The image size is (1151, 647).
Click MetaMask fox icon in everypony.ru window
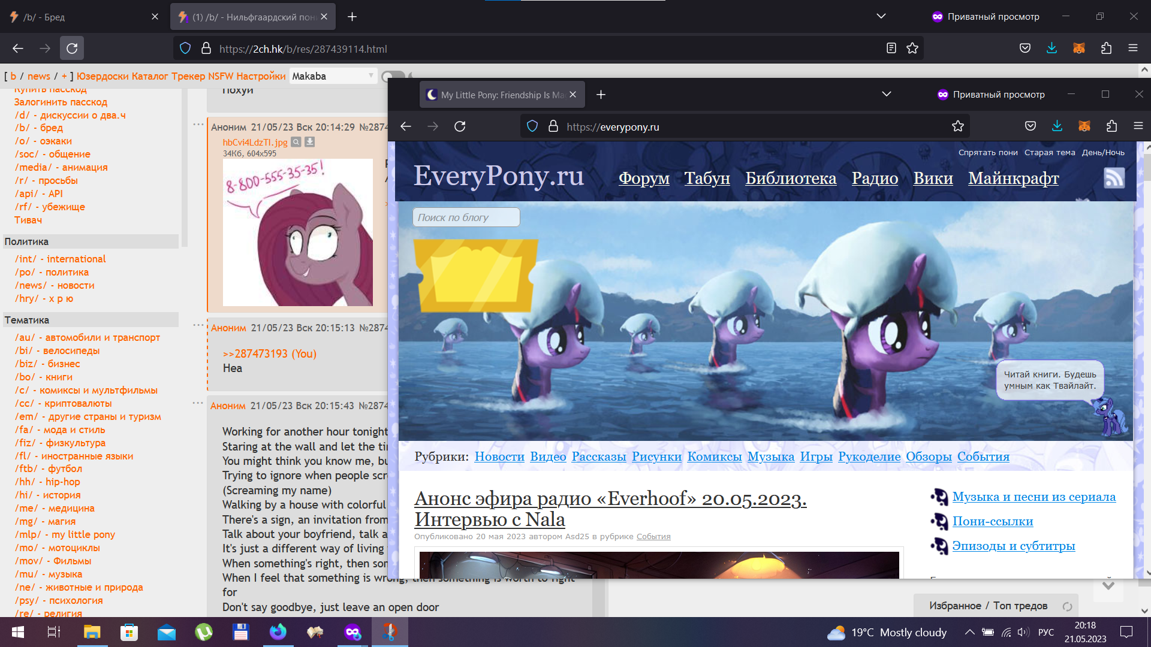click(x=1084, y=126)
